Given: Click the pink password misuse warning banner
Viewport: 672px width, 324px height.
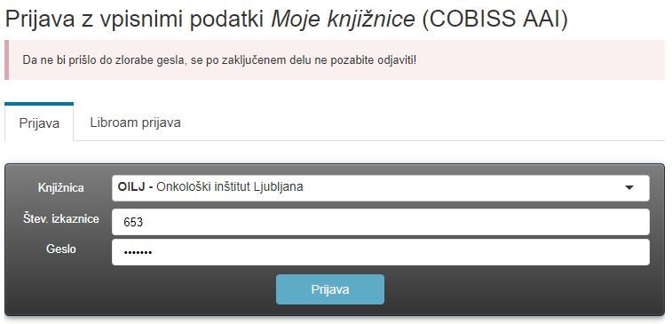Looking at the screenshot, I should pos(335,60).
